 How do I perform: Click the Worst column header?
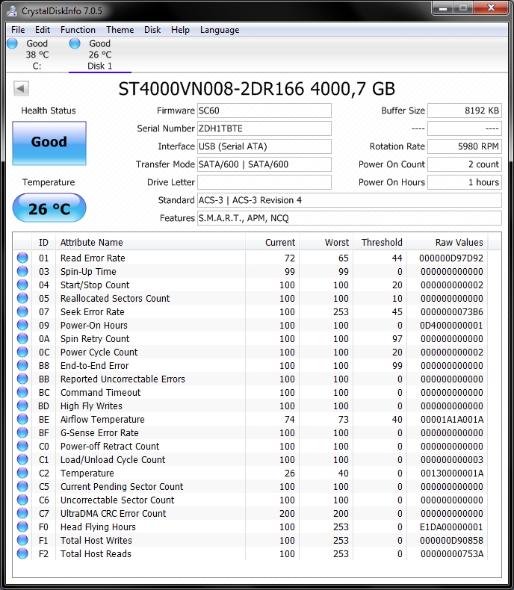[x=326, y=243]
